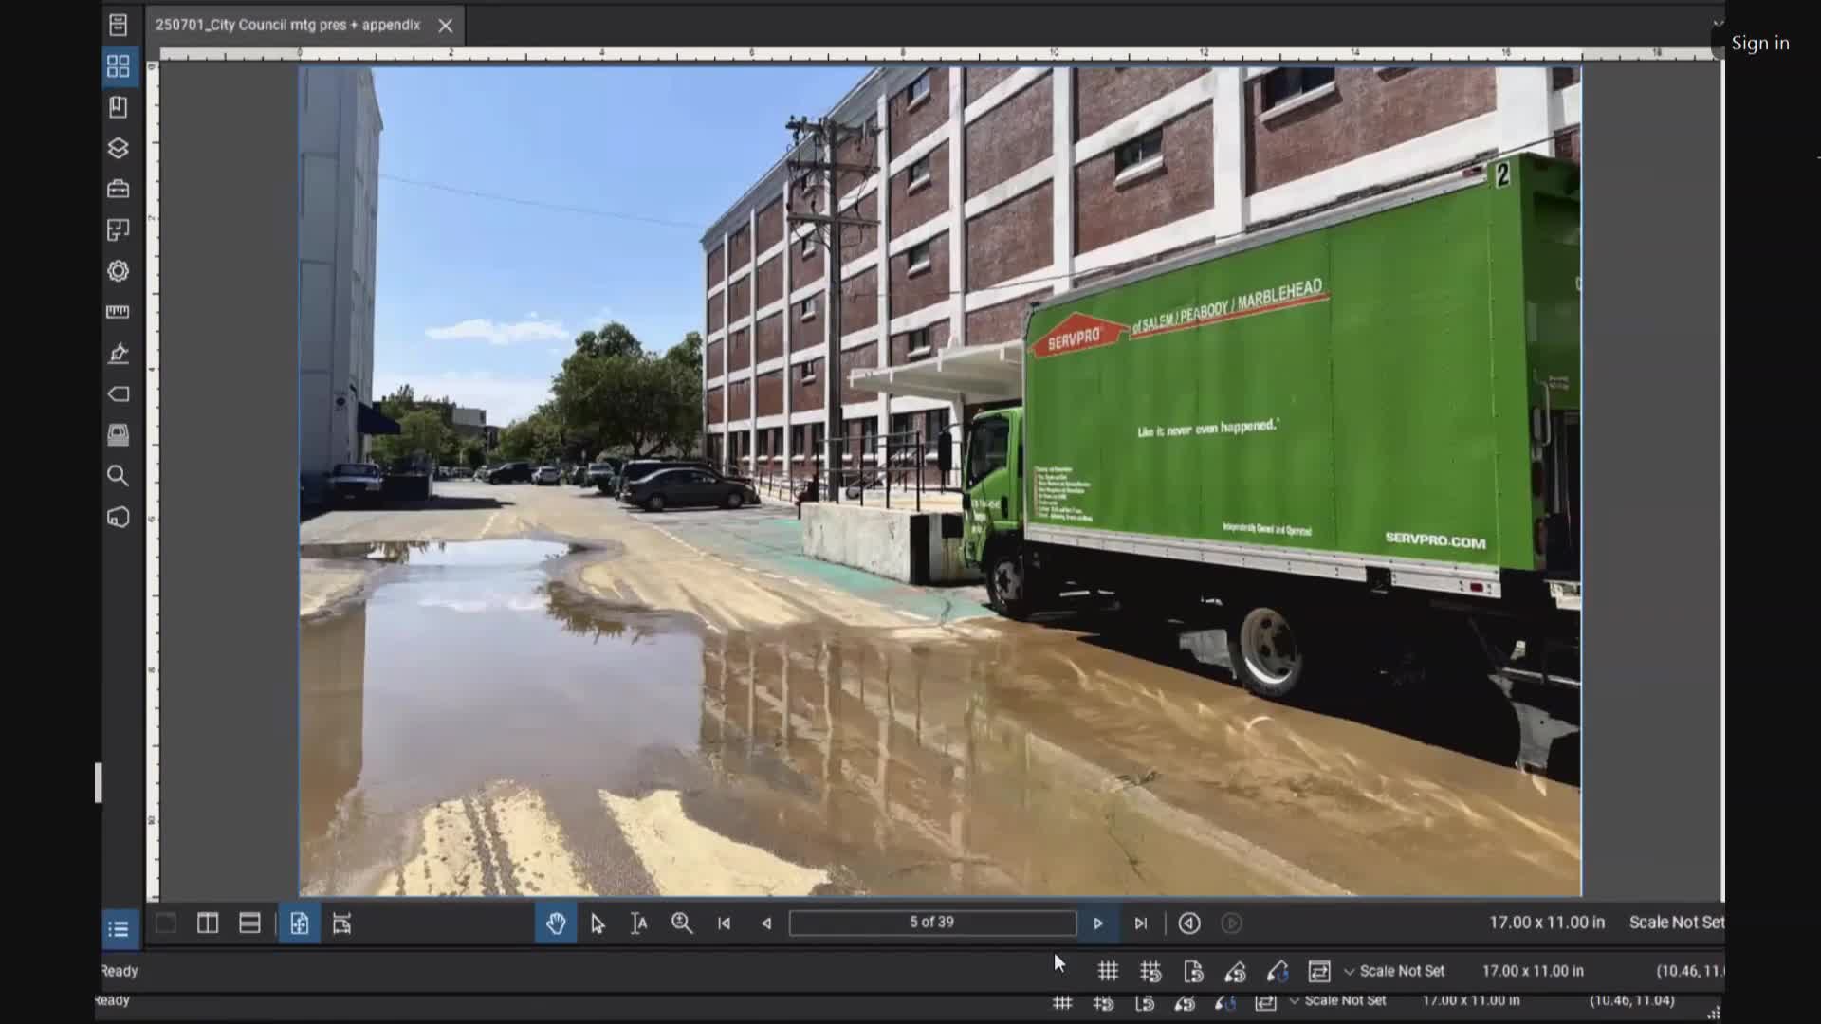This screenshot has height=1024, width=1821.
Task: Click the '5 of 39' page field
Action: click(932, 923)
